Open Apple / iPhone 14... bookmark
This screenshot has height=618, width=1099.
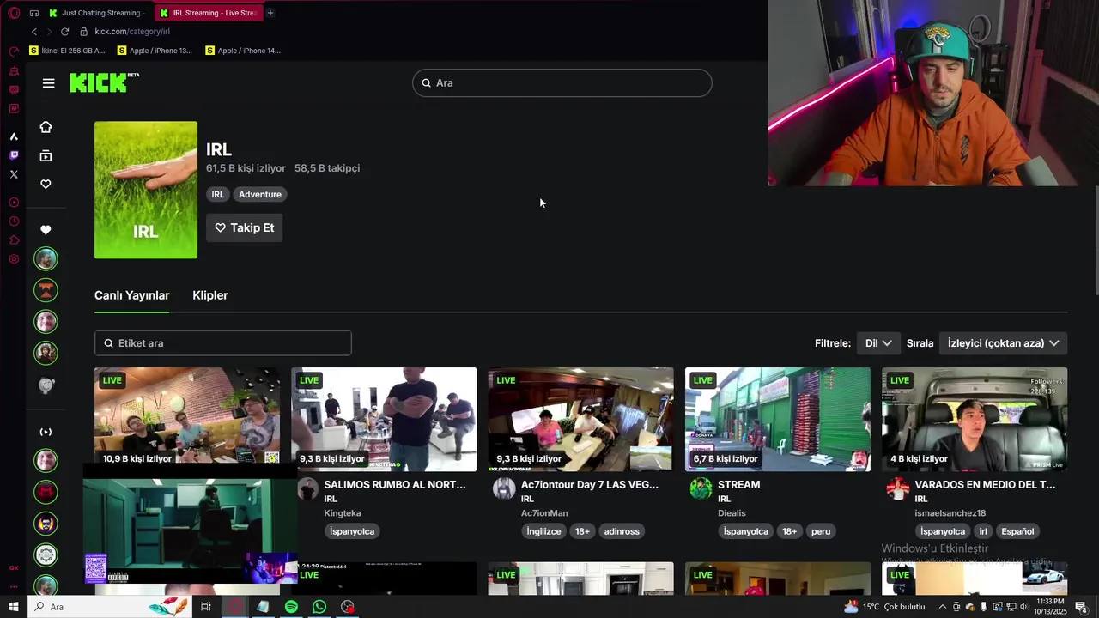[x=243, y=51]
